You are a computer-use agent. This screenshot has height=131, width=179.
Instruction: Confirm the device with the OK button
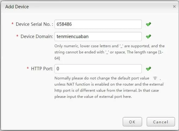pyautogui.click(x=132, y=122)
